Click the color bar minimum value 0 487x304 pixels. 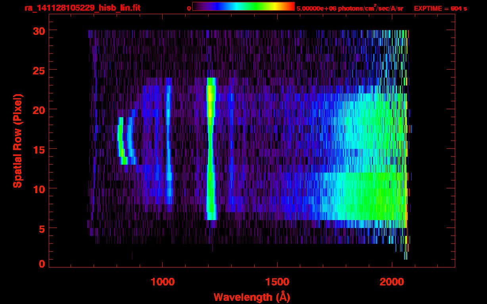coord(189,8)
